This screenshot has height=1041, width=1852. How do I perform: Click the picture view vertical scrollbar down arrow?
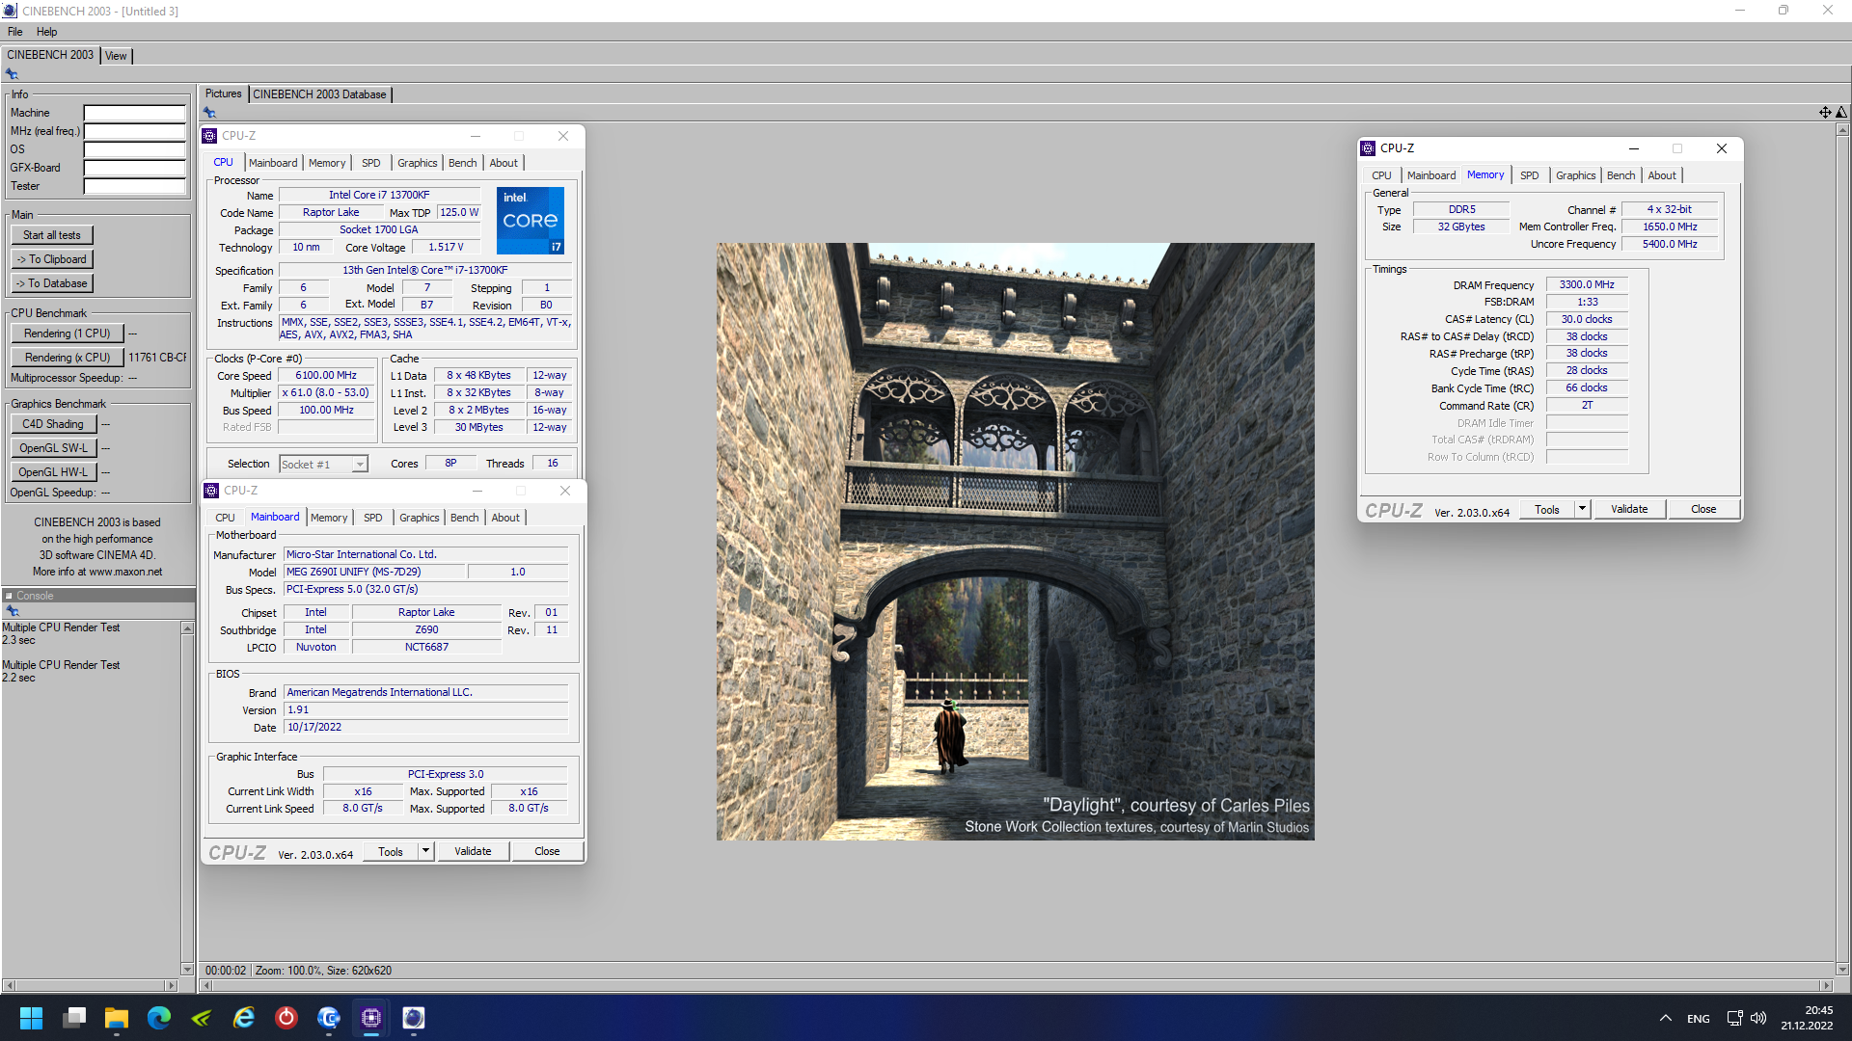point(1842,970)
